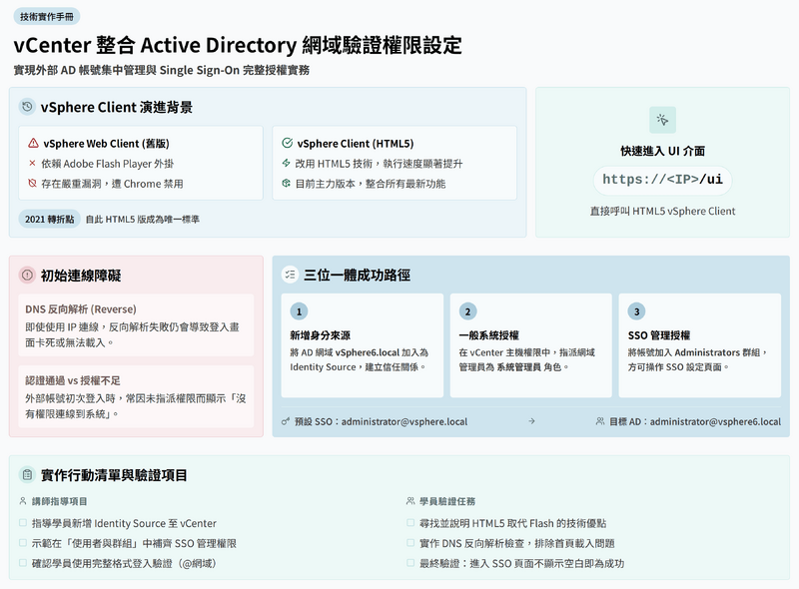
Task: Tick the 實作 DNS 反向解析檢查 checkbox
Action: pyautogui.click(x=411, y=543)
